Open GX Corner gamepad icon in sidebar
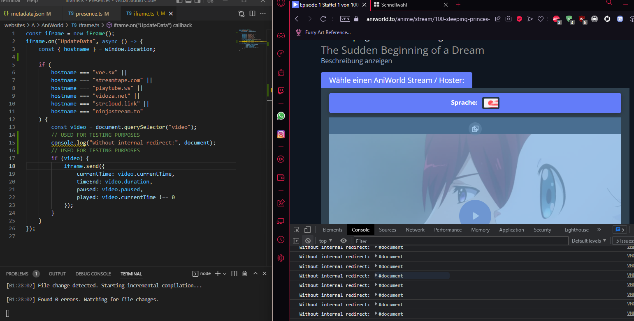 (x=281, y=35)
